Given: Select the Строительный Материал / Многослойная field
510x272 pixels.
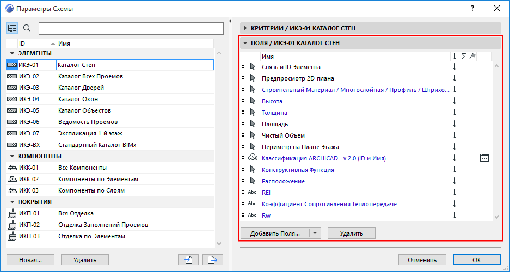Looking at the screenshot, I should click(x=366, y=90).
